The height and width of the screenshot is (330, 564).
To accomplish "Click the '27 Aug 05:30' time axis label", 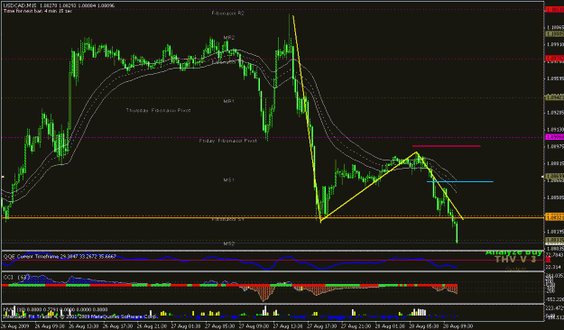I will pyautogui.click(x=219, y=326).
